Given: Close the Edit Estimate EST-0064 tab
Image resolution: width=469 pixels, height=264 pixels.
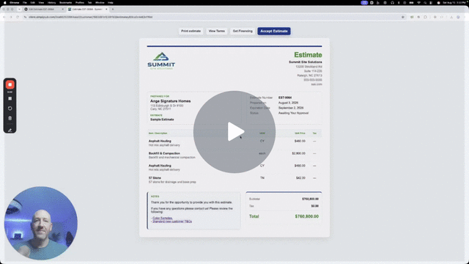Looking at the screenshot, I should coord(63,10).
